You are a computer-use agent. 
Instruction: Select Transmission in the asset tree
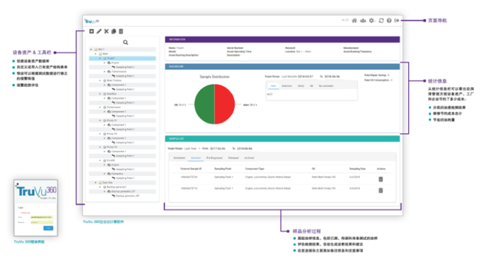(x=119, y=72)
